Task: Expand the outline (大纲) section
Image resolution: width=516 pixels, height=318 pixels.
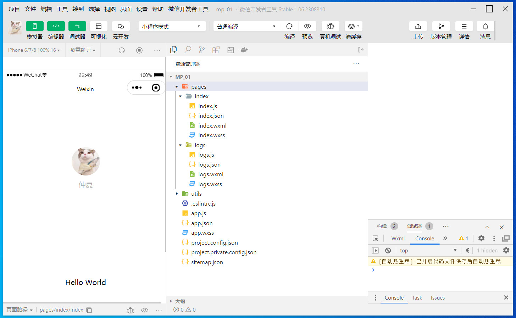Action: click(171, 301)
